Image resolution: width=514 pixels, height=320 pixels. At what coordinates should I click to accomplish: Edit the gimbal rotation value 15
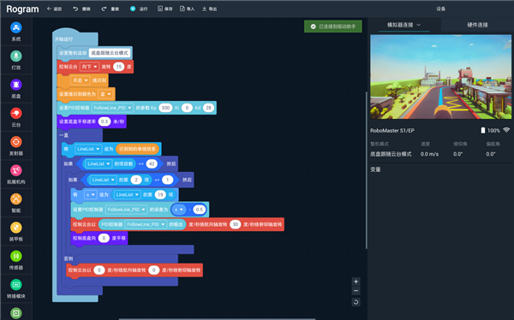[119, 67]
